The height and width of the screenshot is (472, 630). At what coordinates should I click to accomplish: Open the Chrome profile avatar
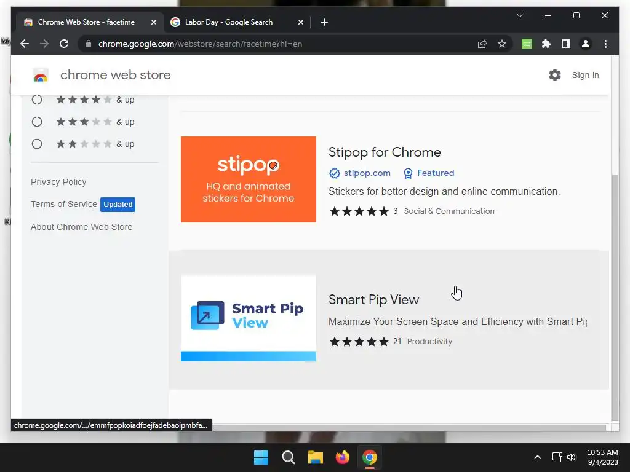[x=586, y=44]
